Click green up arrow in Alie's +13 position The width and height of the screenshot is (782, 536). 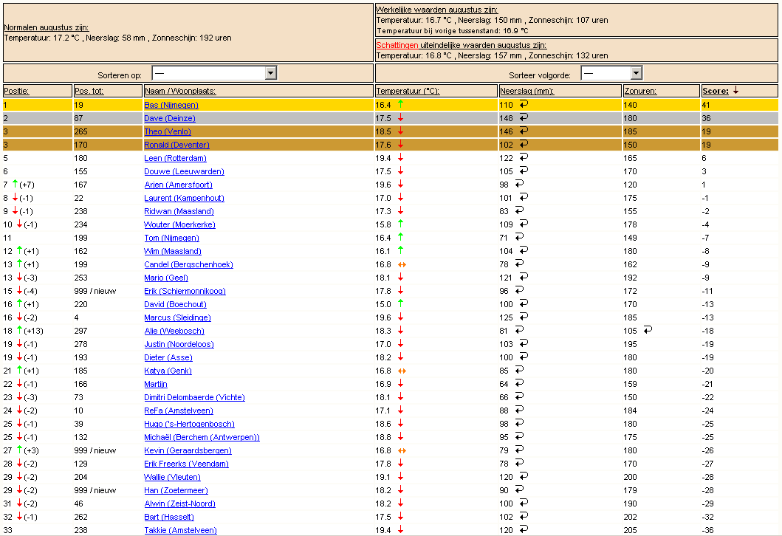click(x=19, y=330)
